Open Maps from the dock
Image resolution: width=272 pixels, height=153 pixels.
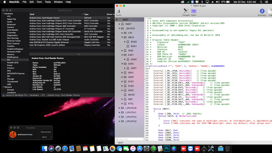105,148
